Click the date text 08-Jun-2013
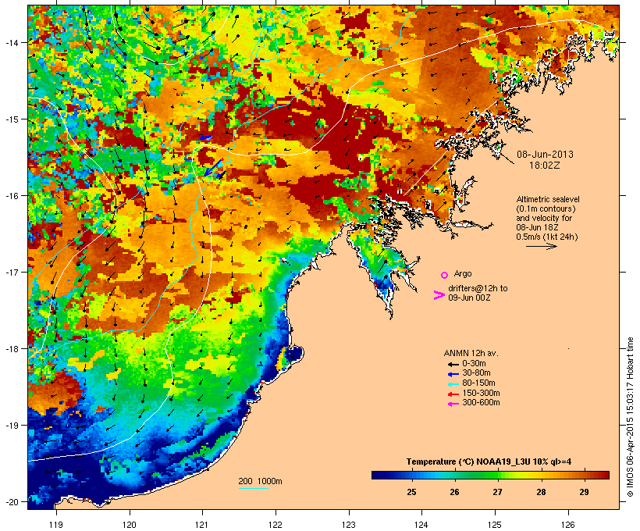 [545, 155]
